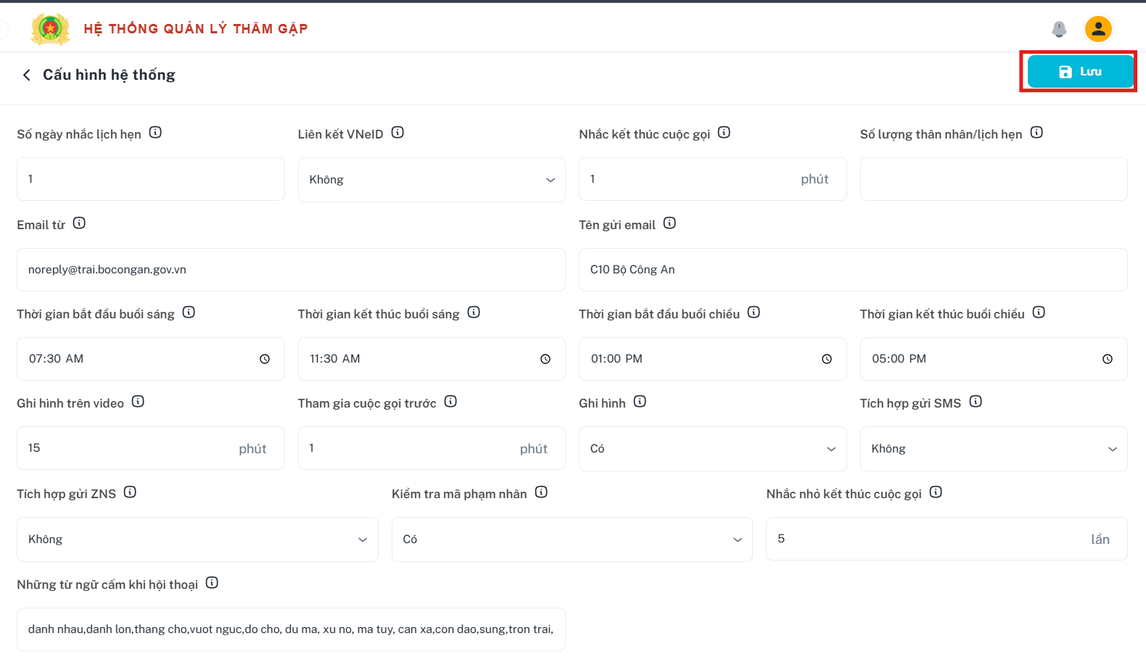This screenshot has width=1146, height=657.
Task: Show info icon beside Liên kết VNeID
Action: point(397,133)
